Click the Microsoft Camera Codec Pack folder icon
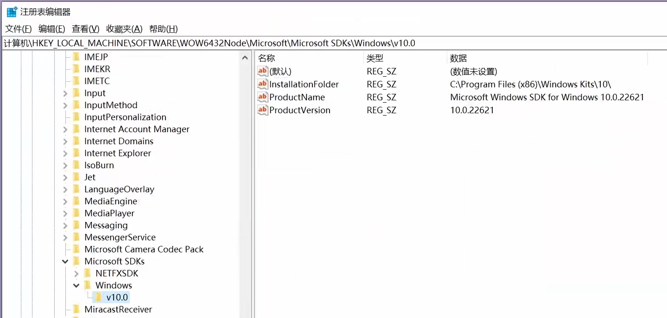The height and width of the screenshot is (318, 667). [x=76, y=249]
